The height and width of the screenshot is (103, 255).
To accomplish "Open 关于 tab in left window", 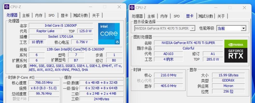I will (96, 15).
